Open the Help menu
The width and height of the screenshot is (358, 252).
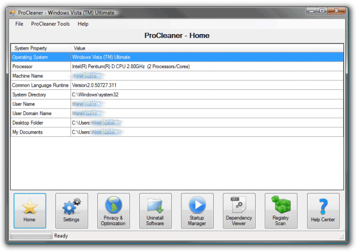coord(83,24)
